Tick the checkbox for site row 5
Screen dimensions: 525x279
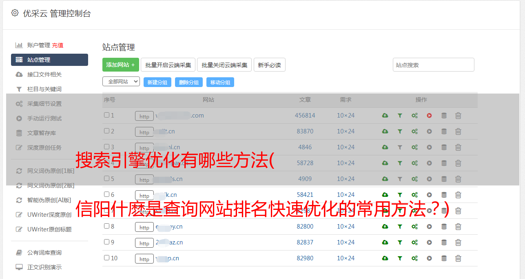pyautogui.click(x=106, y=179)
